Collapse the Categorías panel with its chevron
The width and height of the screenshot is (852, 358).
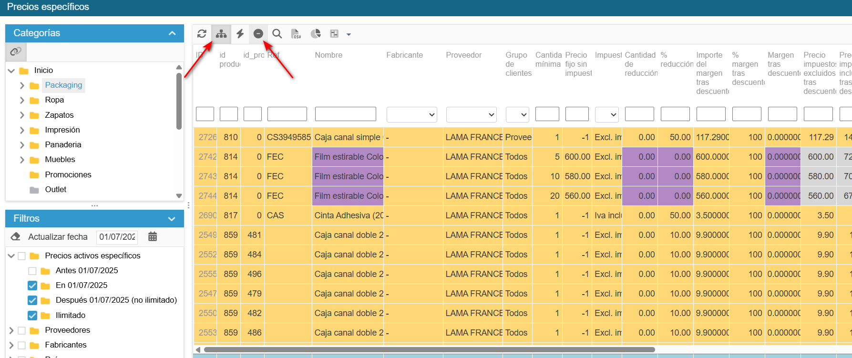(173, 33)
